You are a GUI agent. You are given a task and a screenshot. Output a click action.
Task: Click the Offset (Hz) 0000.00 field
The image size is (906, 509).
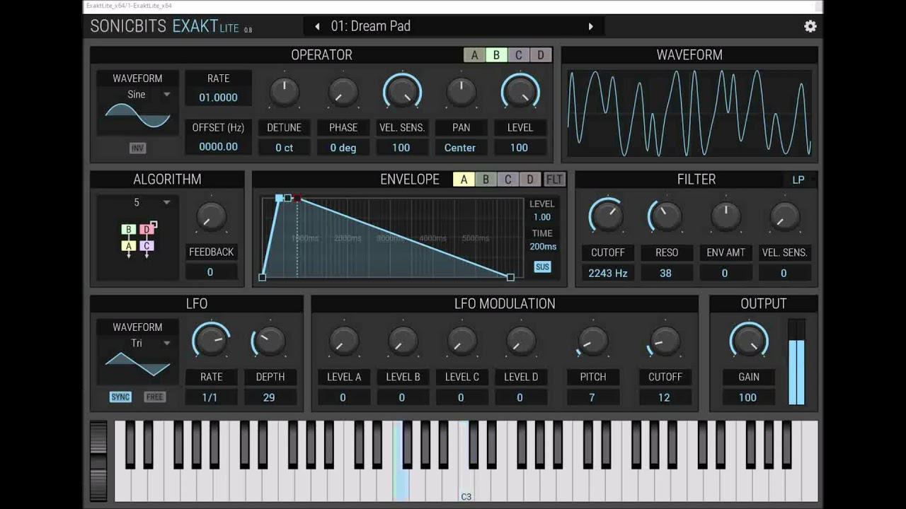[x=218, y=146]
